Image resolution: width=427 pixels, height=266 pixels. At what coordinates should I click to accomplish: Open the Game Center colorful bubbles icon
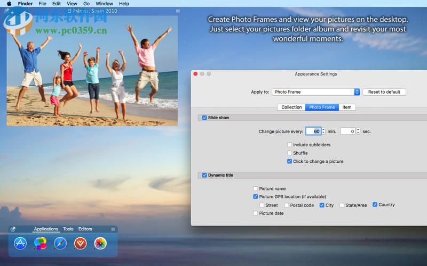pos(41,243)
